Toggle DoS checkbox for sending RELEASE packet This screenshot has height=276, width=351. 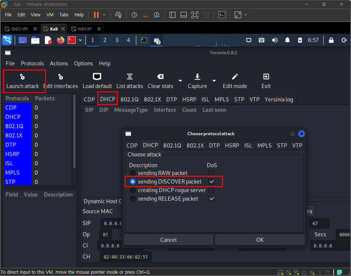coord(211,199)
